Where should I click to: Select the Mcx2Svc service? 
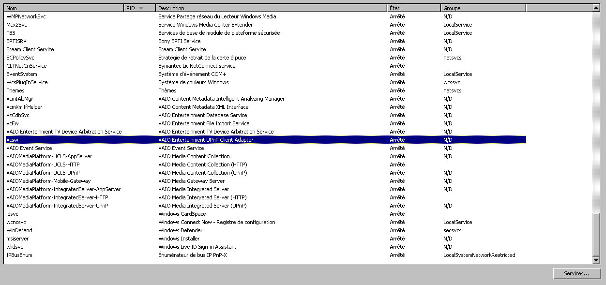(x=17, y=25)
